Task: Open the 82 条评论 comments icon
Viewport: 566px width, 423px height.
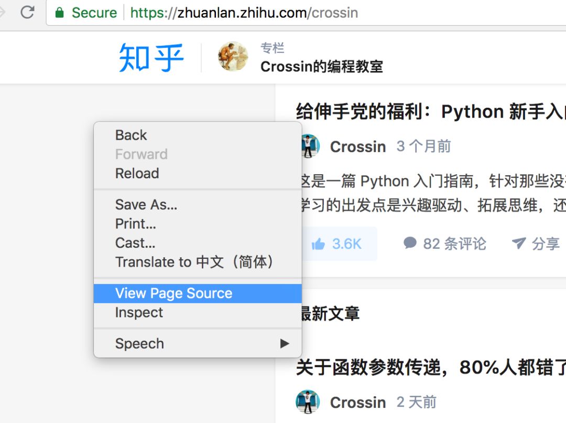Action: point(410,243)
